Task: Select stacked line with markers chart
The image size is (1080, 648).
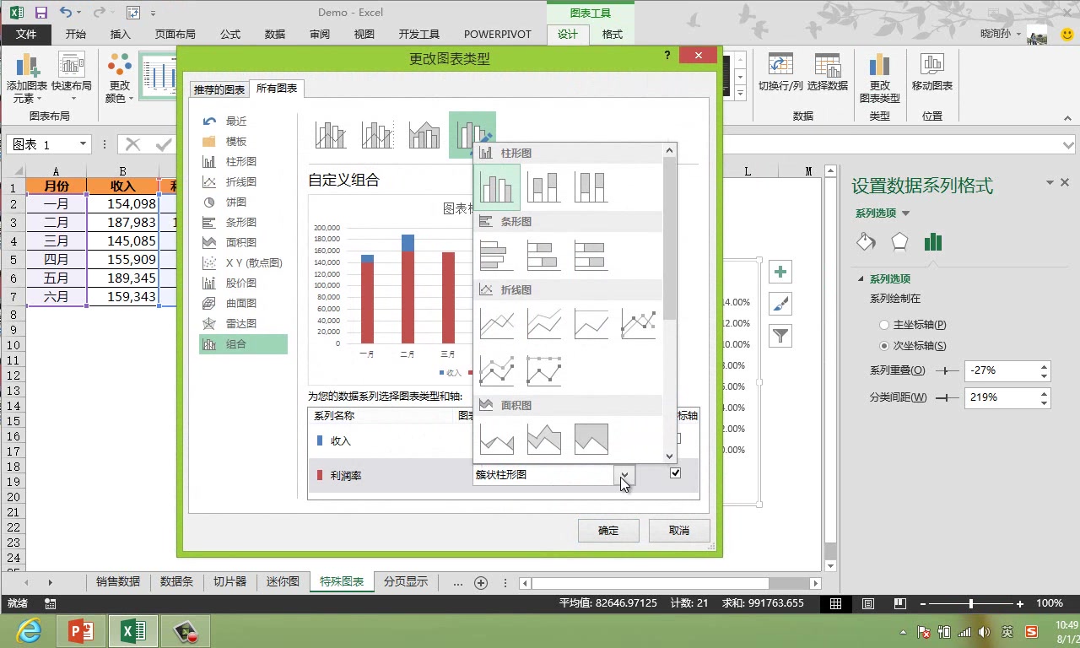Action: click(497, 370)
